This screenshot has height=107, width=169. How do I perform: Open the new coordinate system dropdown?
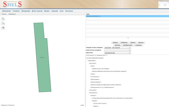[117, 50]
